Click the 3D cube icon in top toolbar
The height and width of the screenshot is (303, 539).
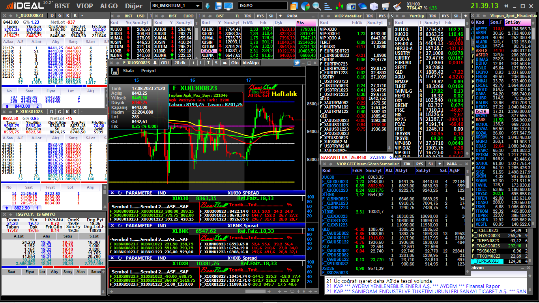tap(374, 6)
